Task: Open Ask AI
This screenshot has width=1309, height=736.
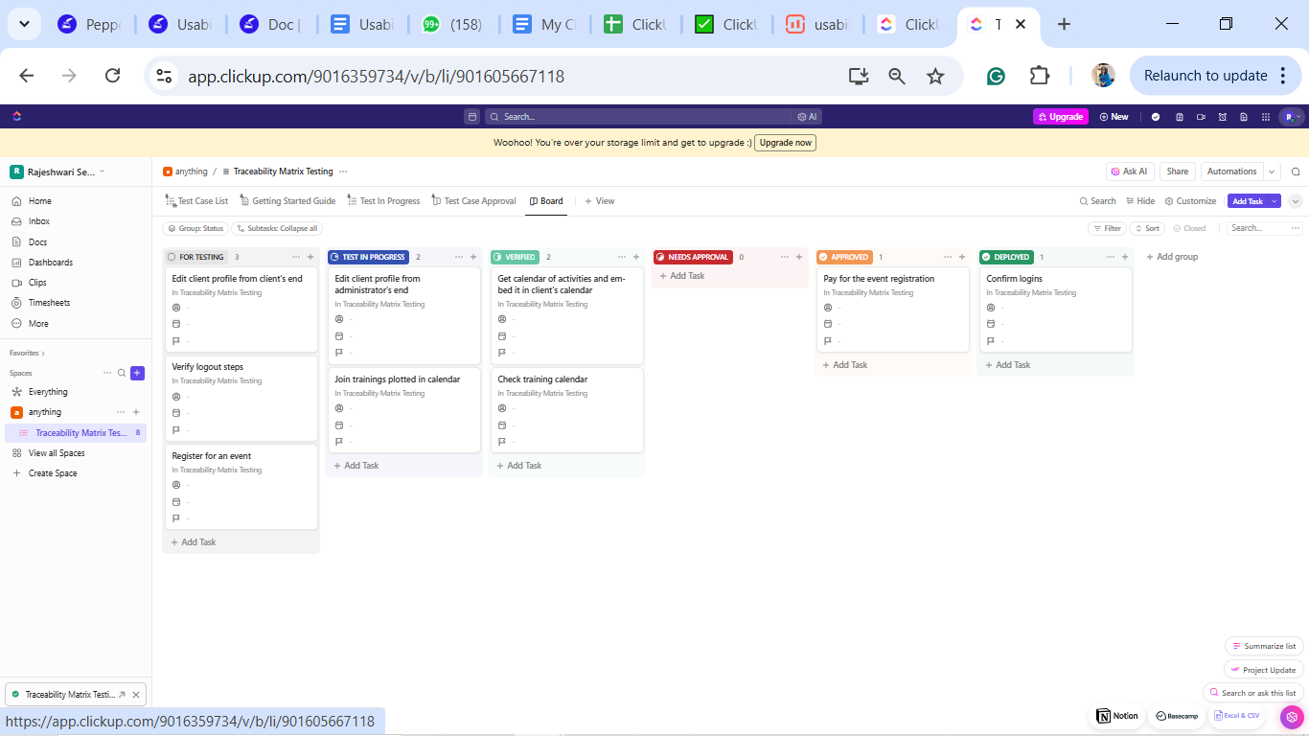Action: (1129, 172)
